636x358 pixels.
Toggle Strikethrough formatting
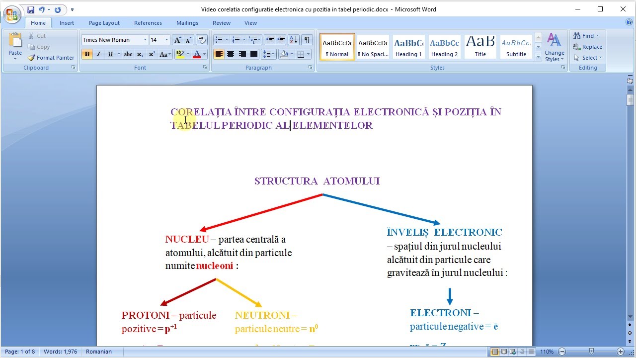coord(128,54)
